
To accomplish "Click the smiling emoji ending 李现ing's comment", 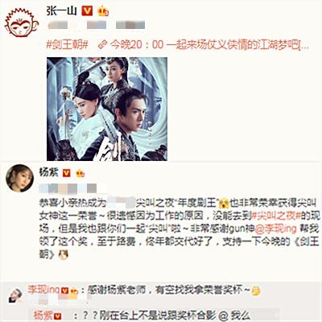I will click(256, 291).
